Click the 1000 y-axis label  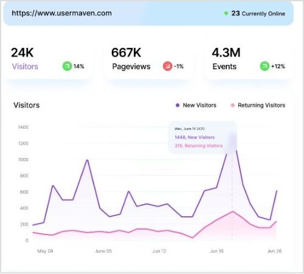click(23, 160)
